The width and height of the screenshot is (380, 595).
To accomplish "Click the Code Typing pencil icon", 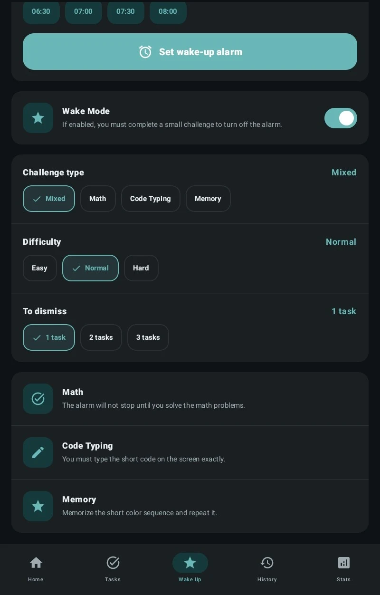I will coord(38,452).
